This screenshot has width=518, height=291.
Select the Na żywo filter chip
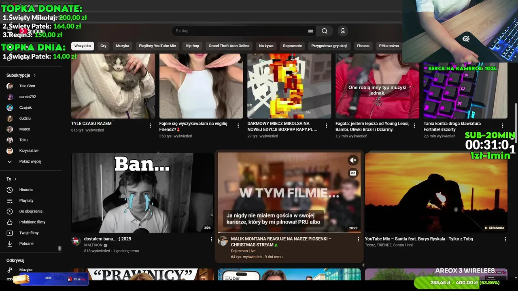266,46
